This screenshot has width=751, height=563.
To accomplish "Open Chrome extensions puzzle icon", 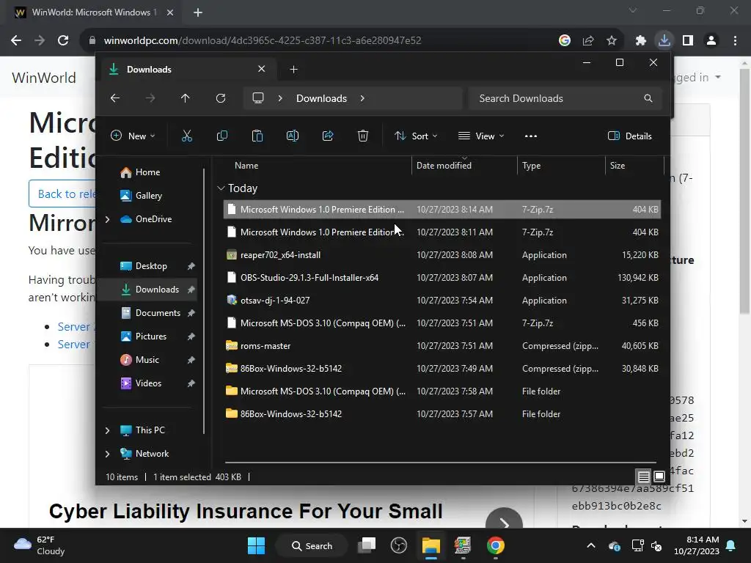I will pyautogui.click(x=641, y=40).
